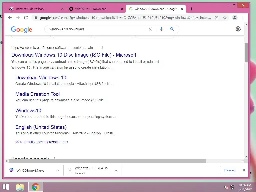Close the windows 10 download Google tab
The height and width of the screenshot is (192, 256).
pyautogui.click(x=182, y=9)
